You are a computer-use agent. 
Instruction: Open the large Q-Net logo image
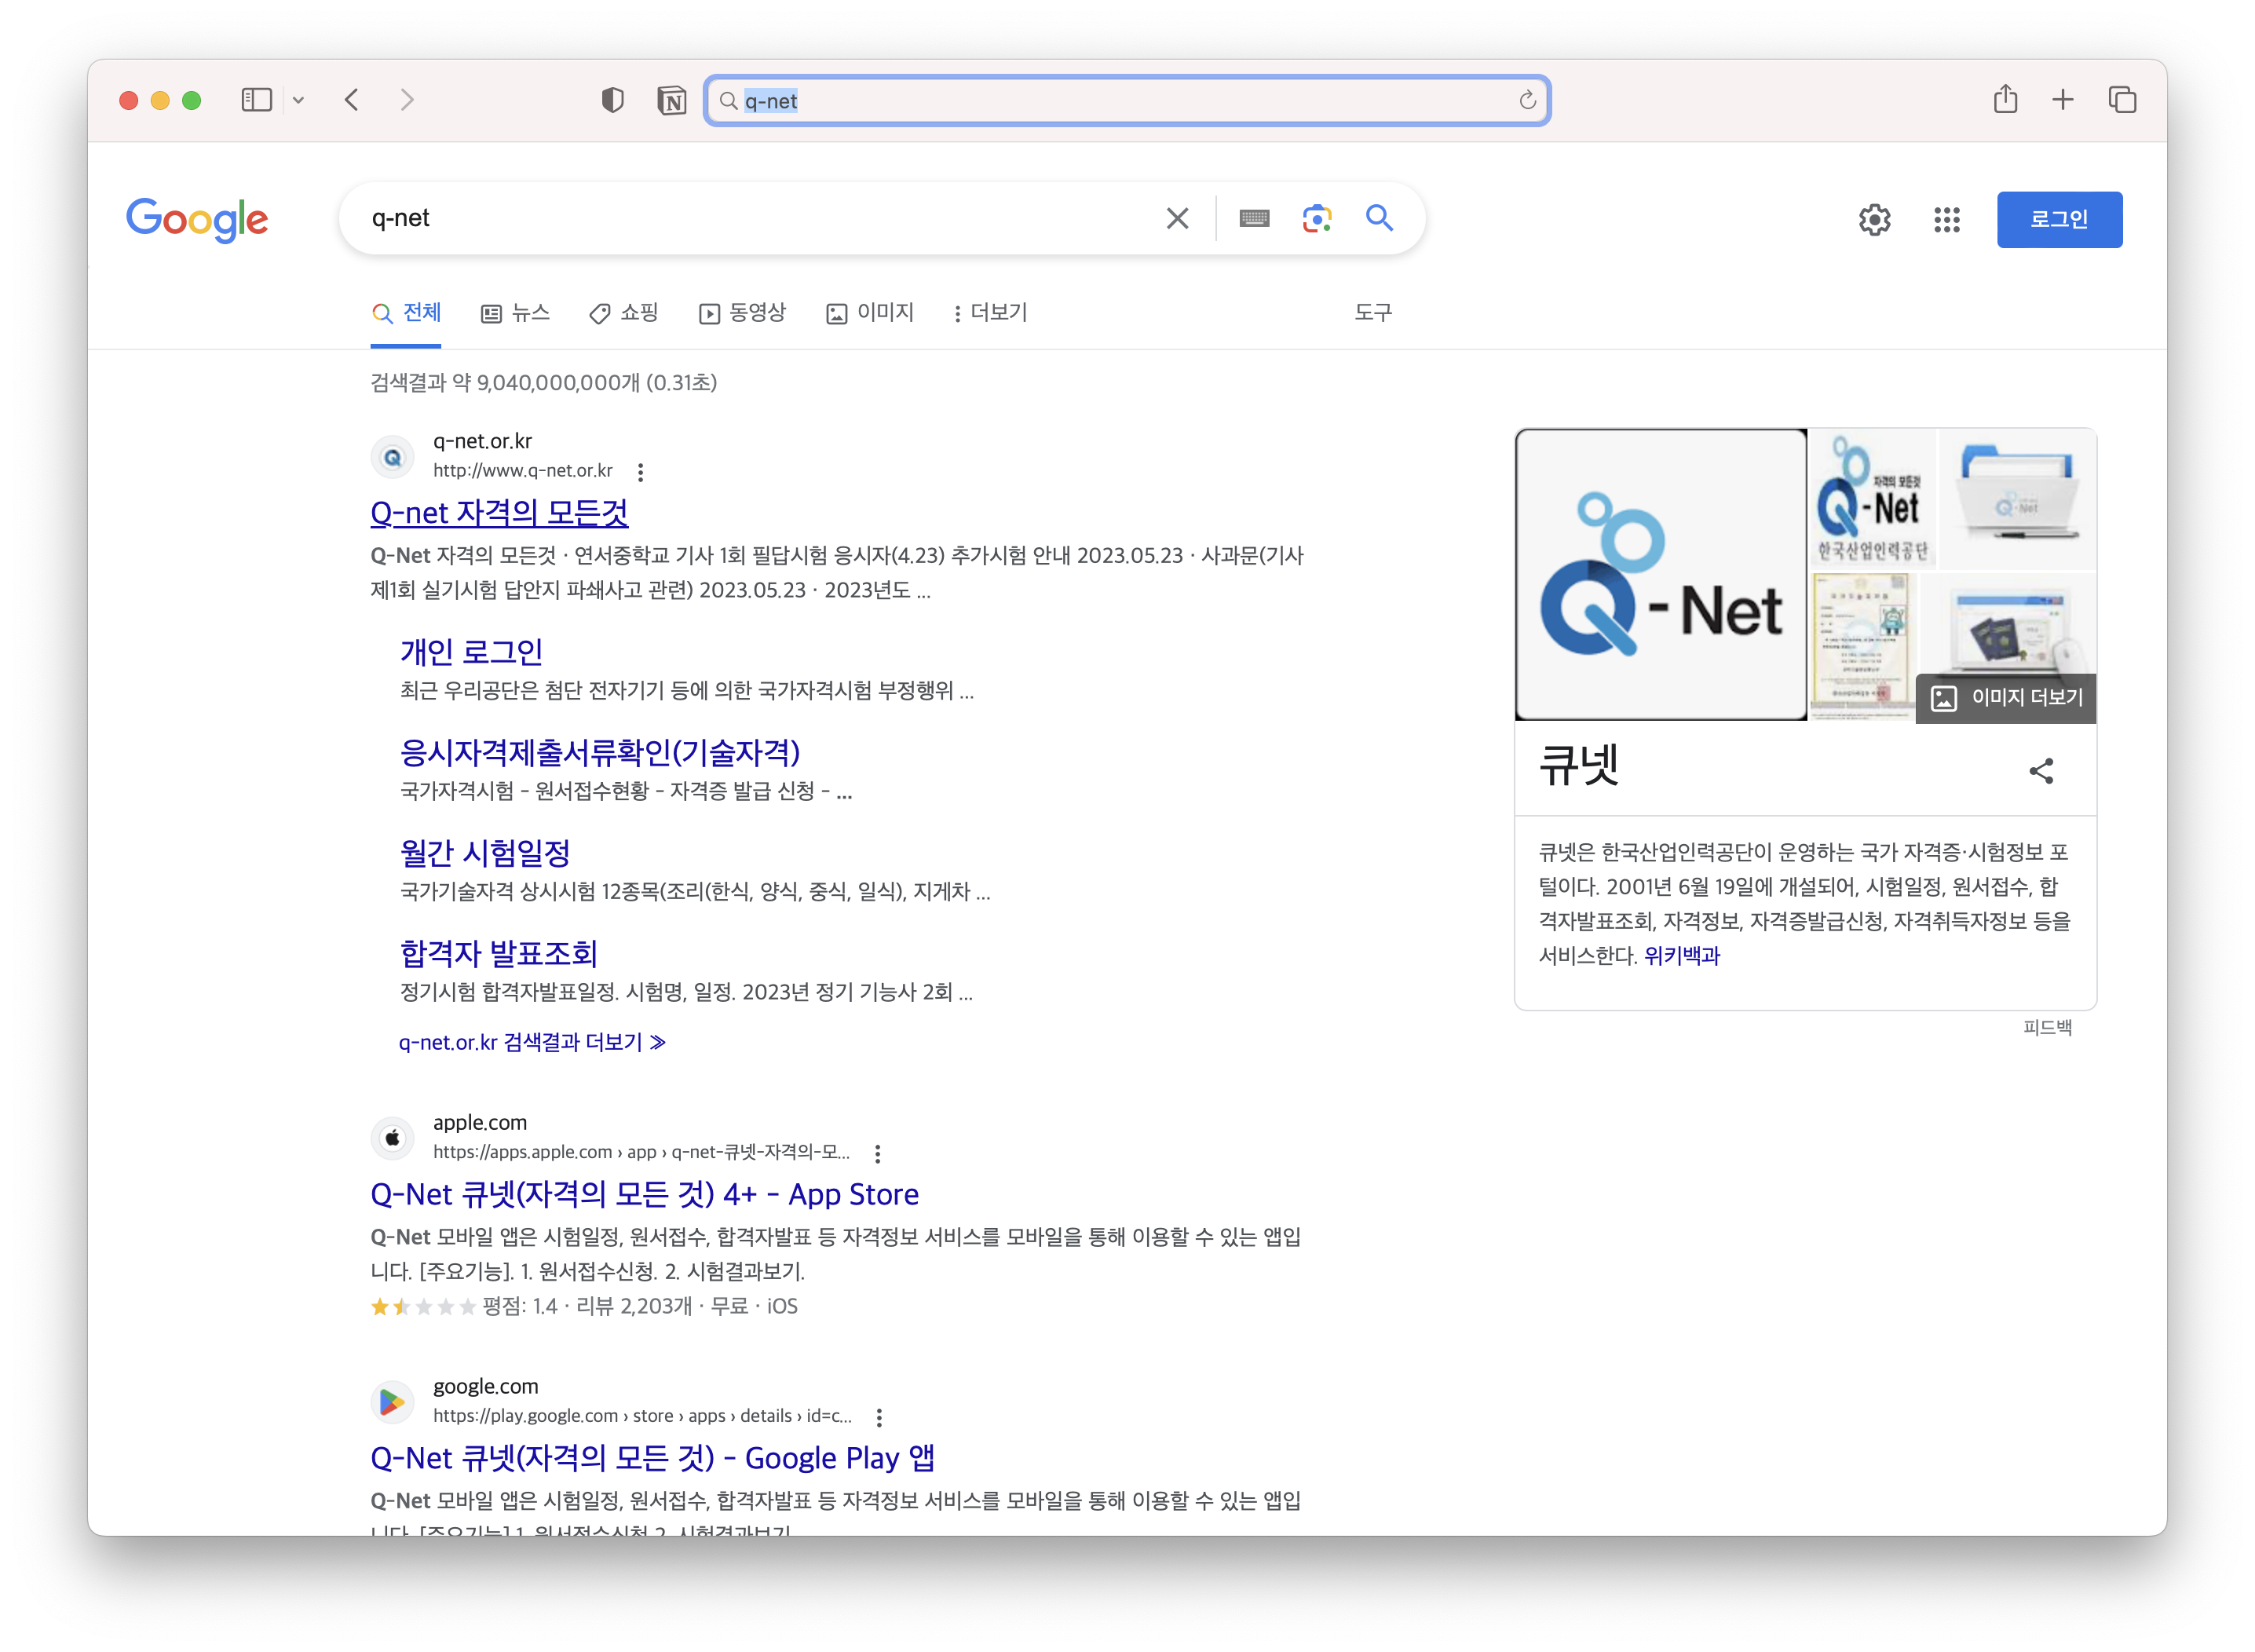[1661, 575]
